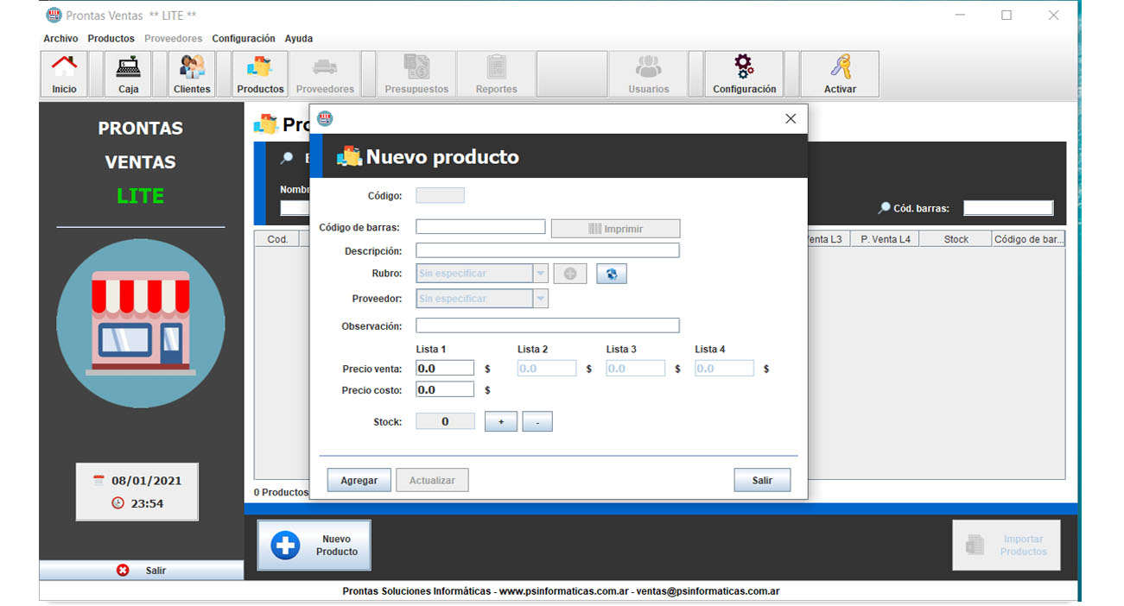Expand the Rubro dropdown
The width and height of the screenshot is (1124, 606).
click(541, 274)
